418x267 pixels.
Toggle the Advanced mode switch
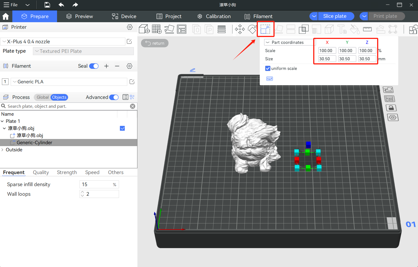[114, 97]
